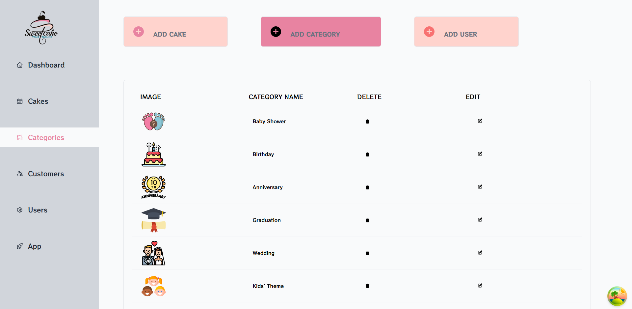Image resolution: width=632 pixels, height=309 pixels.
Task: Delete the Baby Shower category
Action: click(x=367, y=121)
